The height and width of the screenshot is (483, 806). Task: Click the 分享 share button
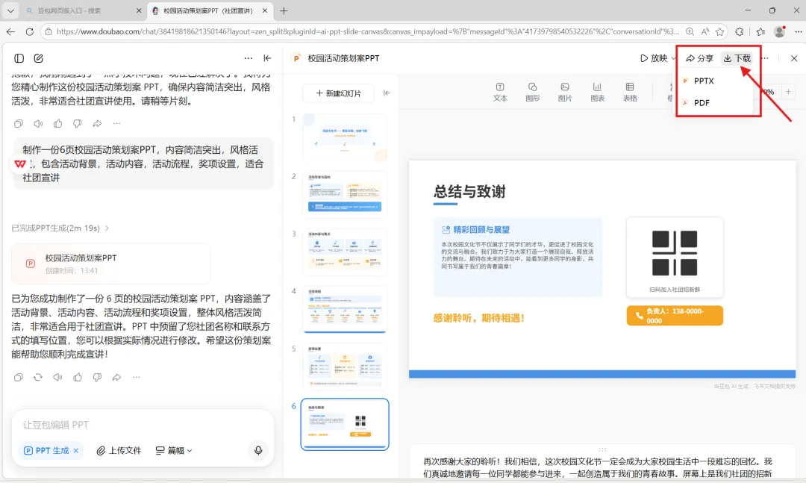pyautogui.click(x=699, y=58)
